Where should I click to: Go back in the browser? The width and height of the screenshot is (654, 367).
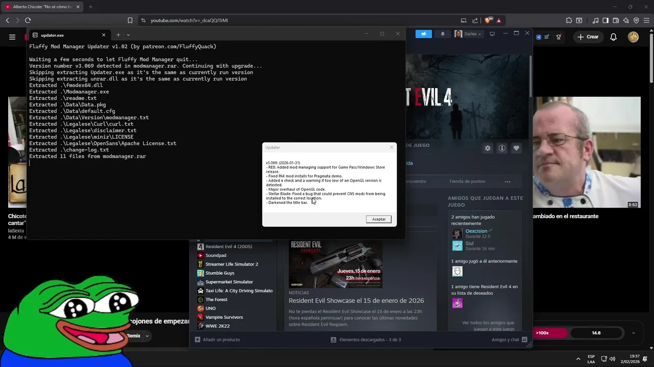[x=7, y=20]
